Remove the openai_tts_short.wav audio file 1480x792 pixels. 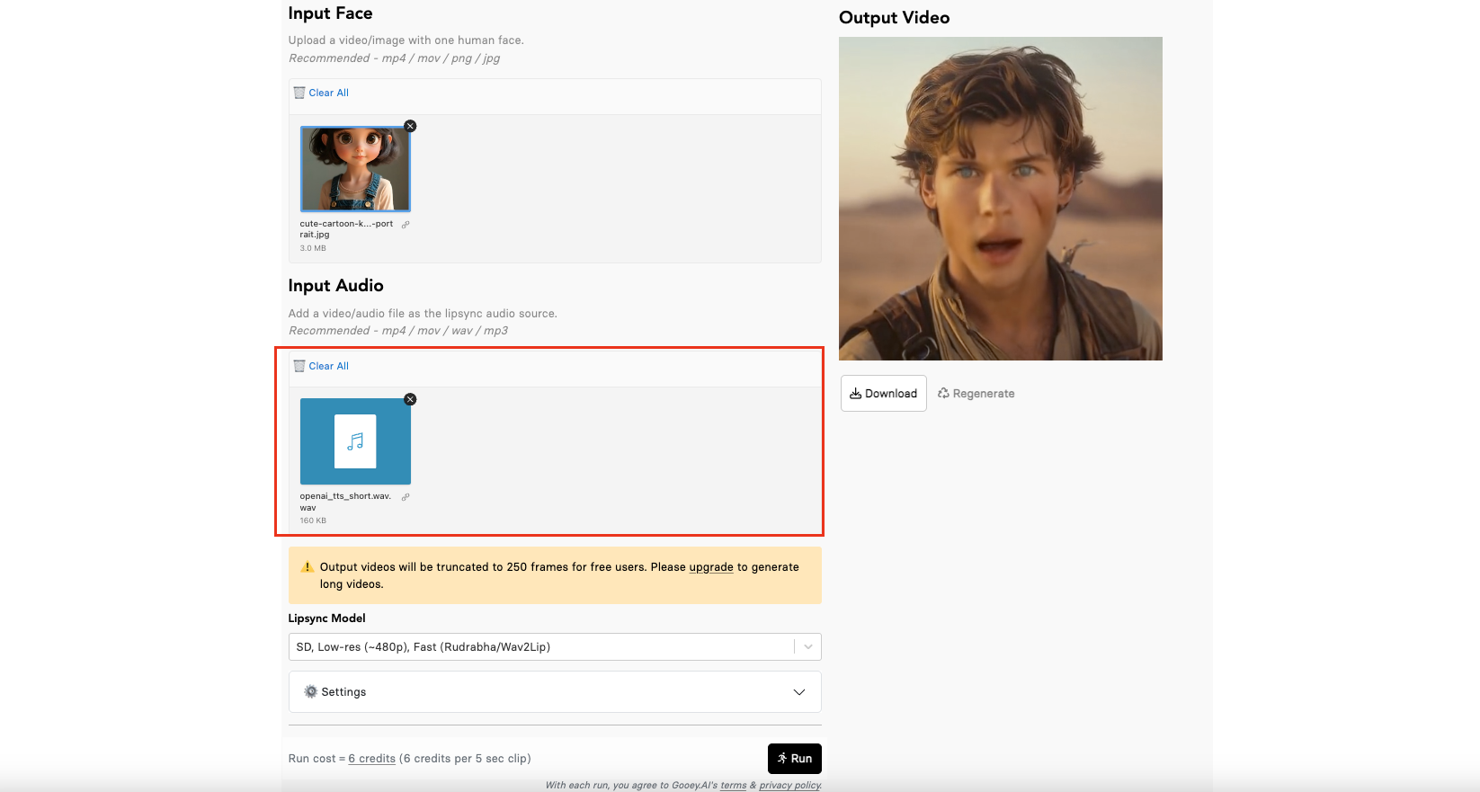[x=410, y=399]
